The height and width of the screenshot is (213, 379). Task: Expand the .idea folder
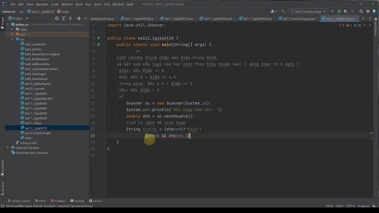coord(12,29)
